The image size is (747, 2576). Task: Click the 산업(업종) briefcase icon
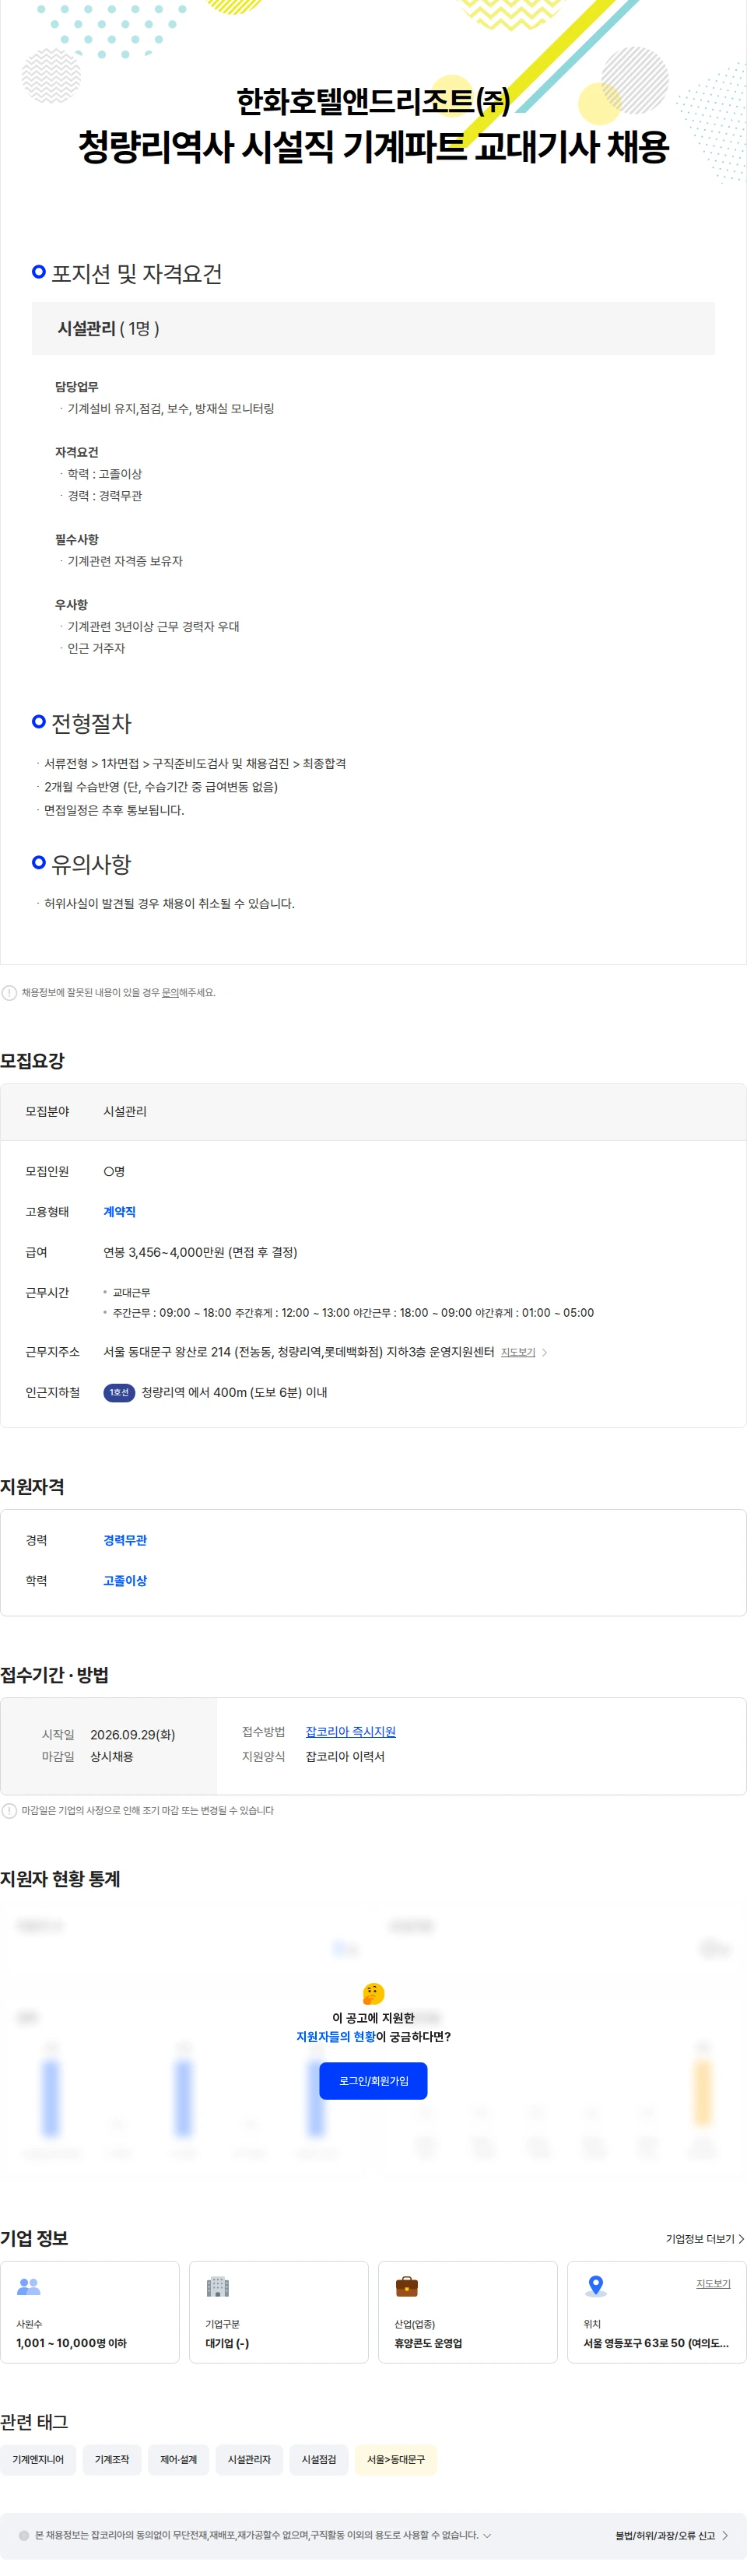coord(407,2286)
